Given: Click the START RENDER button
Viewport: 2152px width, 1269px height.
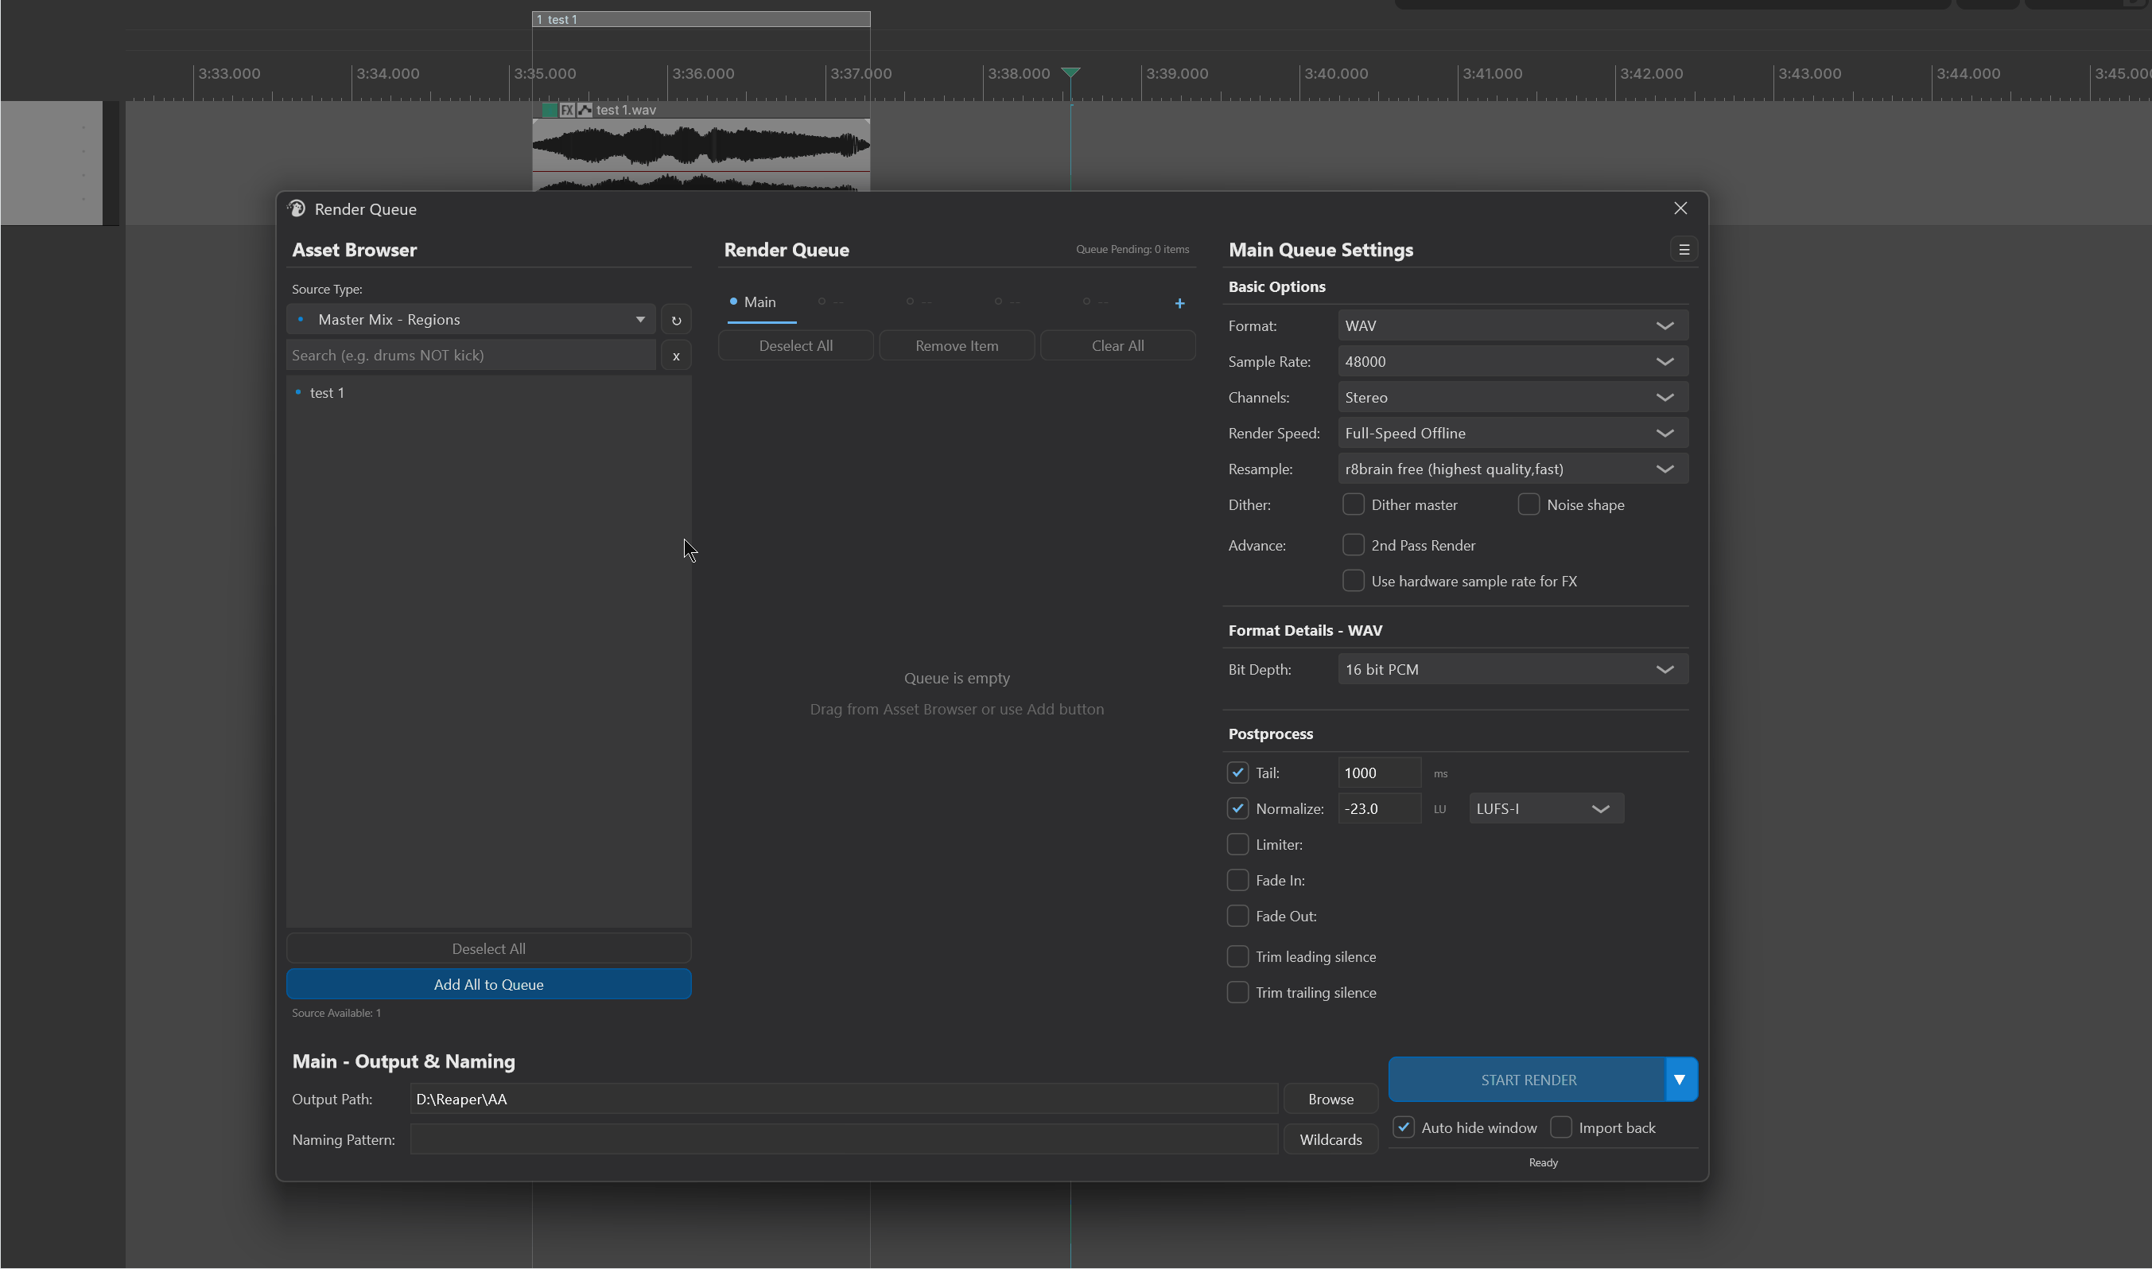Looking at the screenshot, I should point(1527,1080).
